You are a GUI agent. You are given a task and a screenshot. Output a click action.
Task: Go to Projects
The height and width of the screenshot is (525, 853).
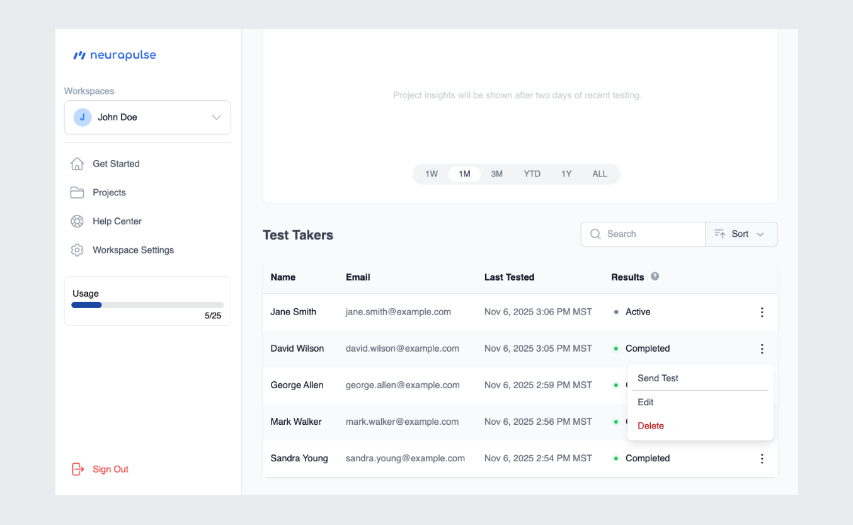[109, 193]
